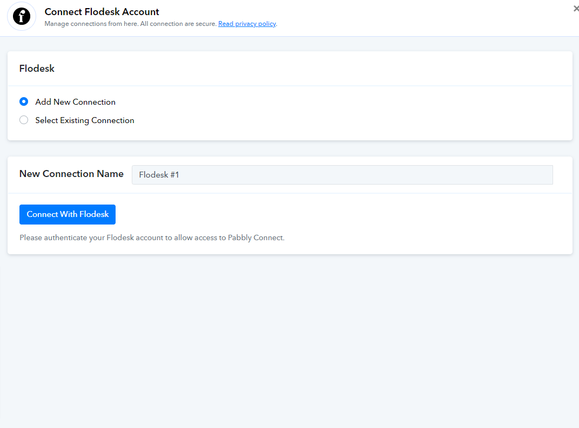Click the Connect With Flodesk button

click(68, 214)
